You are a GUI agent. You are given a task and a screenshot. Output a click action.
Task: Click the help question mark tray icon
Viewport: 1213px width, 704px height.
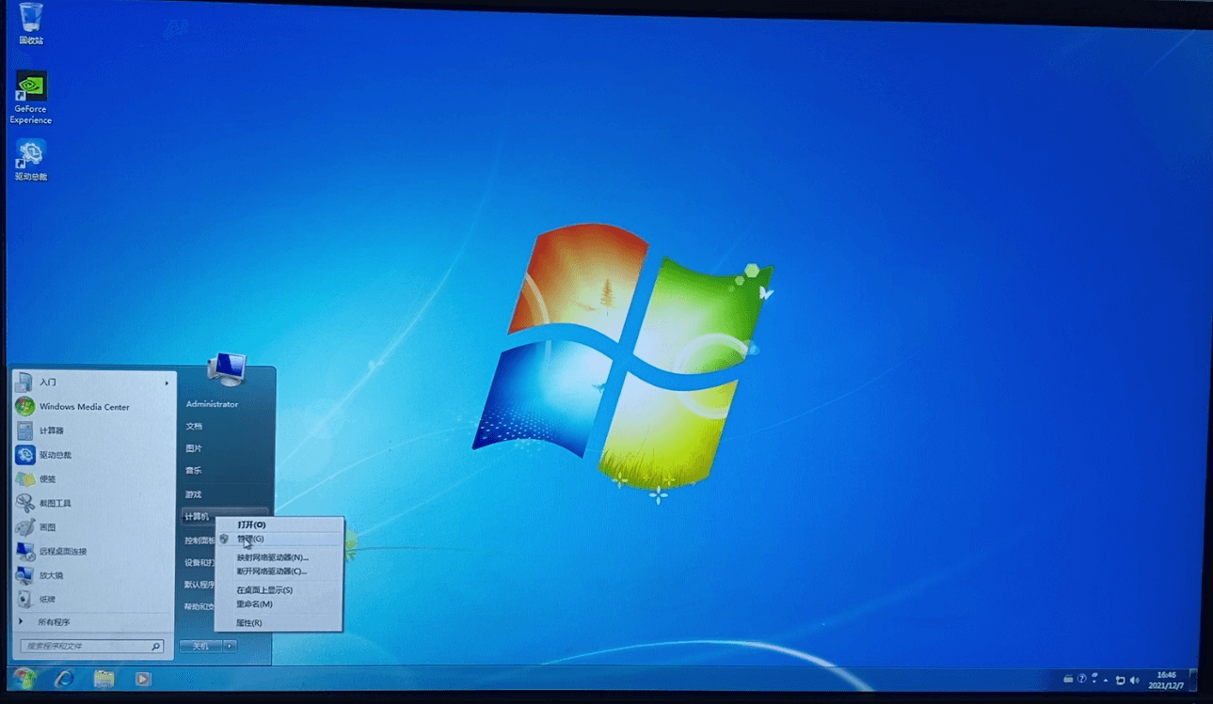coord(1081,679)
